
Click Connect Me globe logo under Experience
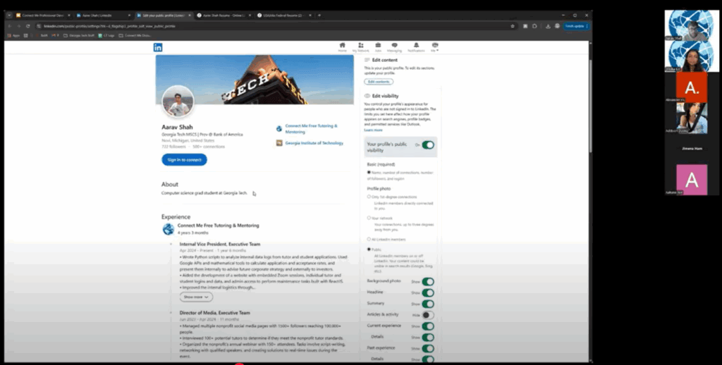point(169,229)
